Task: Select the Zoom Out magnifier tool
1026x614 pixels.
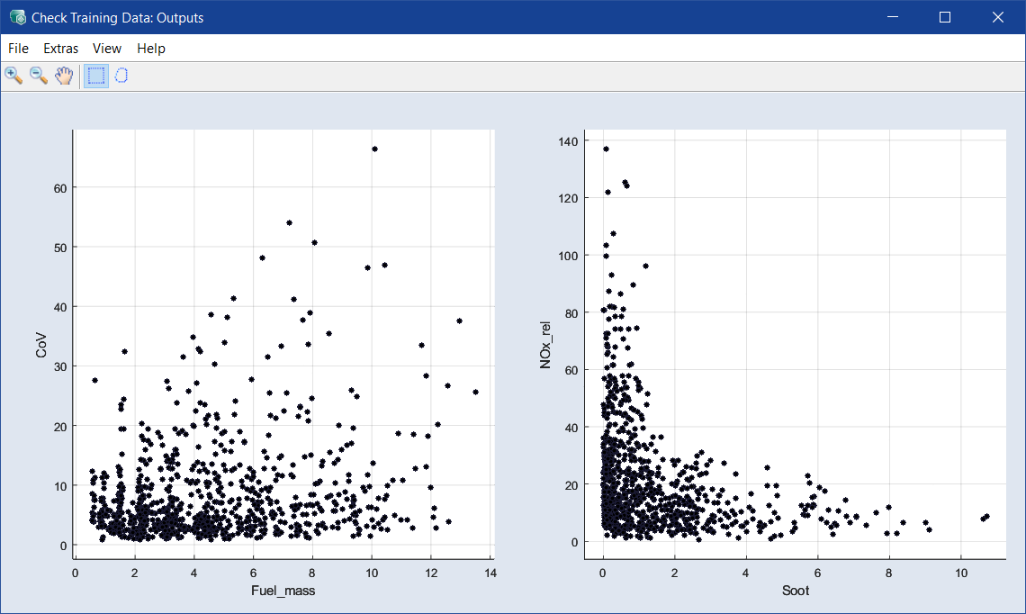Action: (39, 76)
